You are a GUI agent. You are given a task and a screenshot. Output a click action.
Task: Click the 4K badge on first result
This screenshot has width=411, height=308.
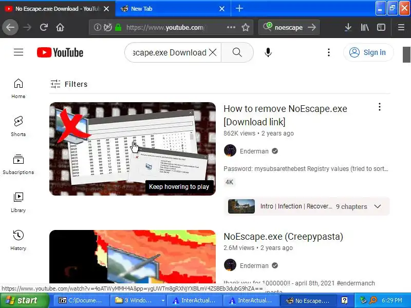[229, 182]
